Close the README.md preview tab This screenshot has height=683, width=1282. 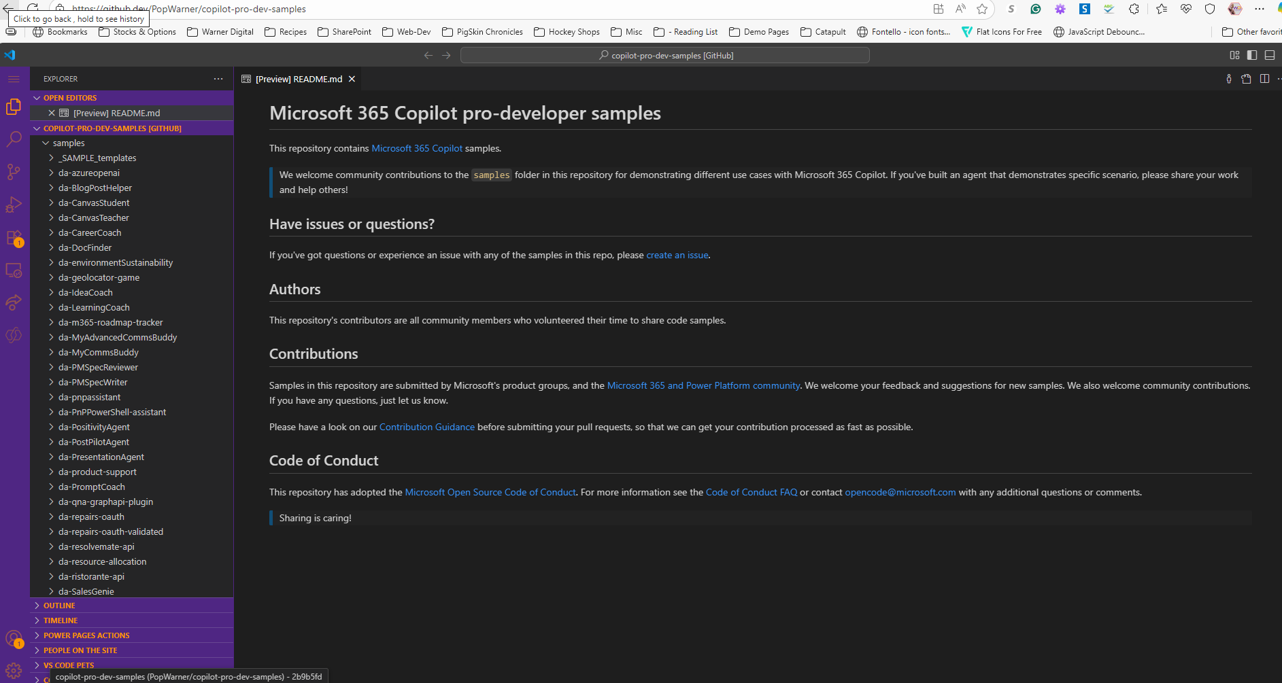coord(352,79)
